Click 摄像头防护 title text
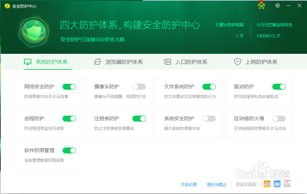Viewport: 307px width, 194px height. [107, 87]
